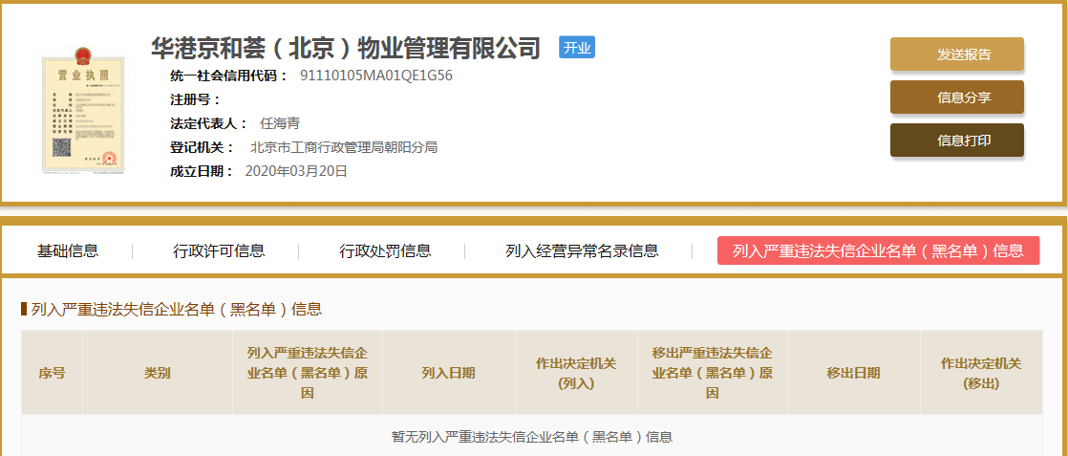This screenshot has width=1068, height=456.
Task: Click the 作出决定机关(列入) column header
Action: click(576, 373)
